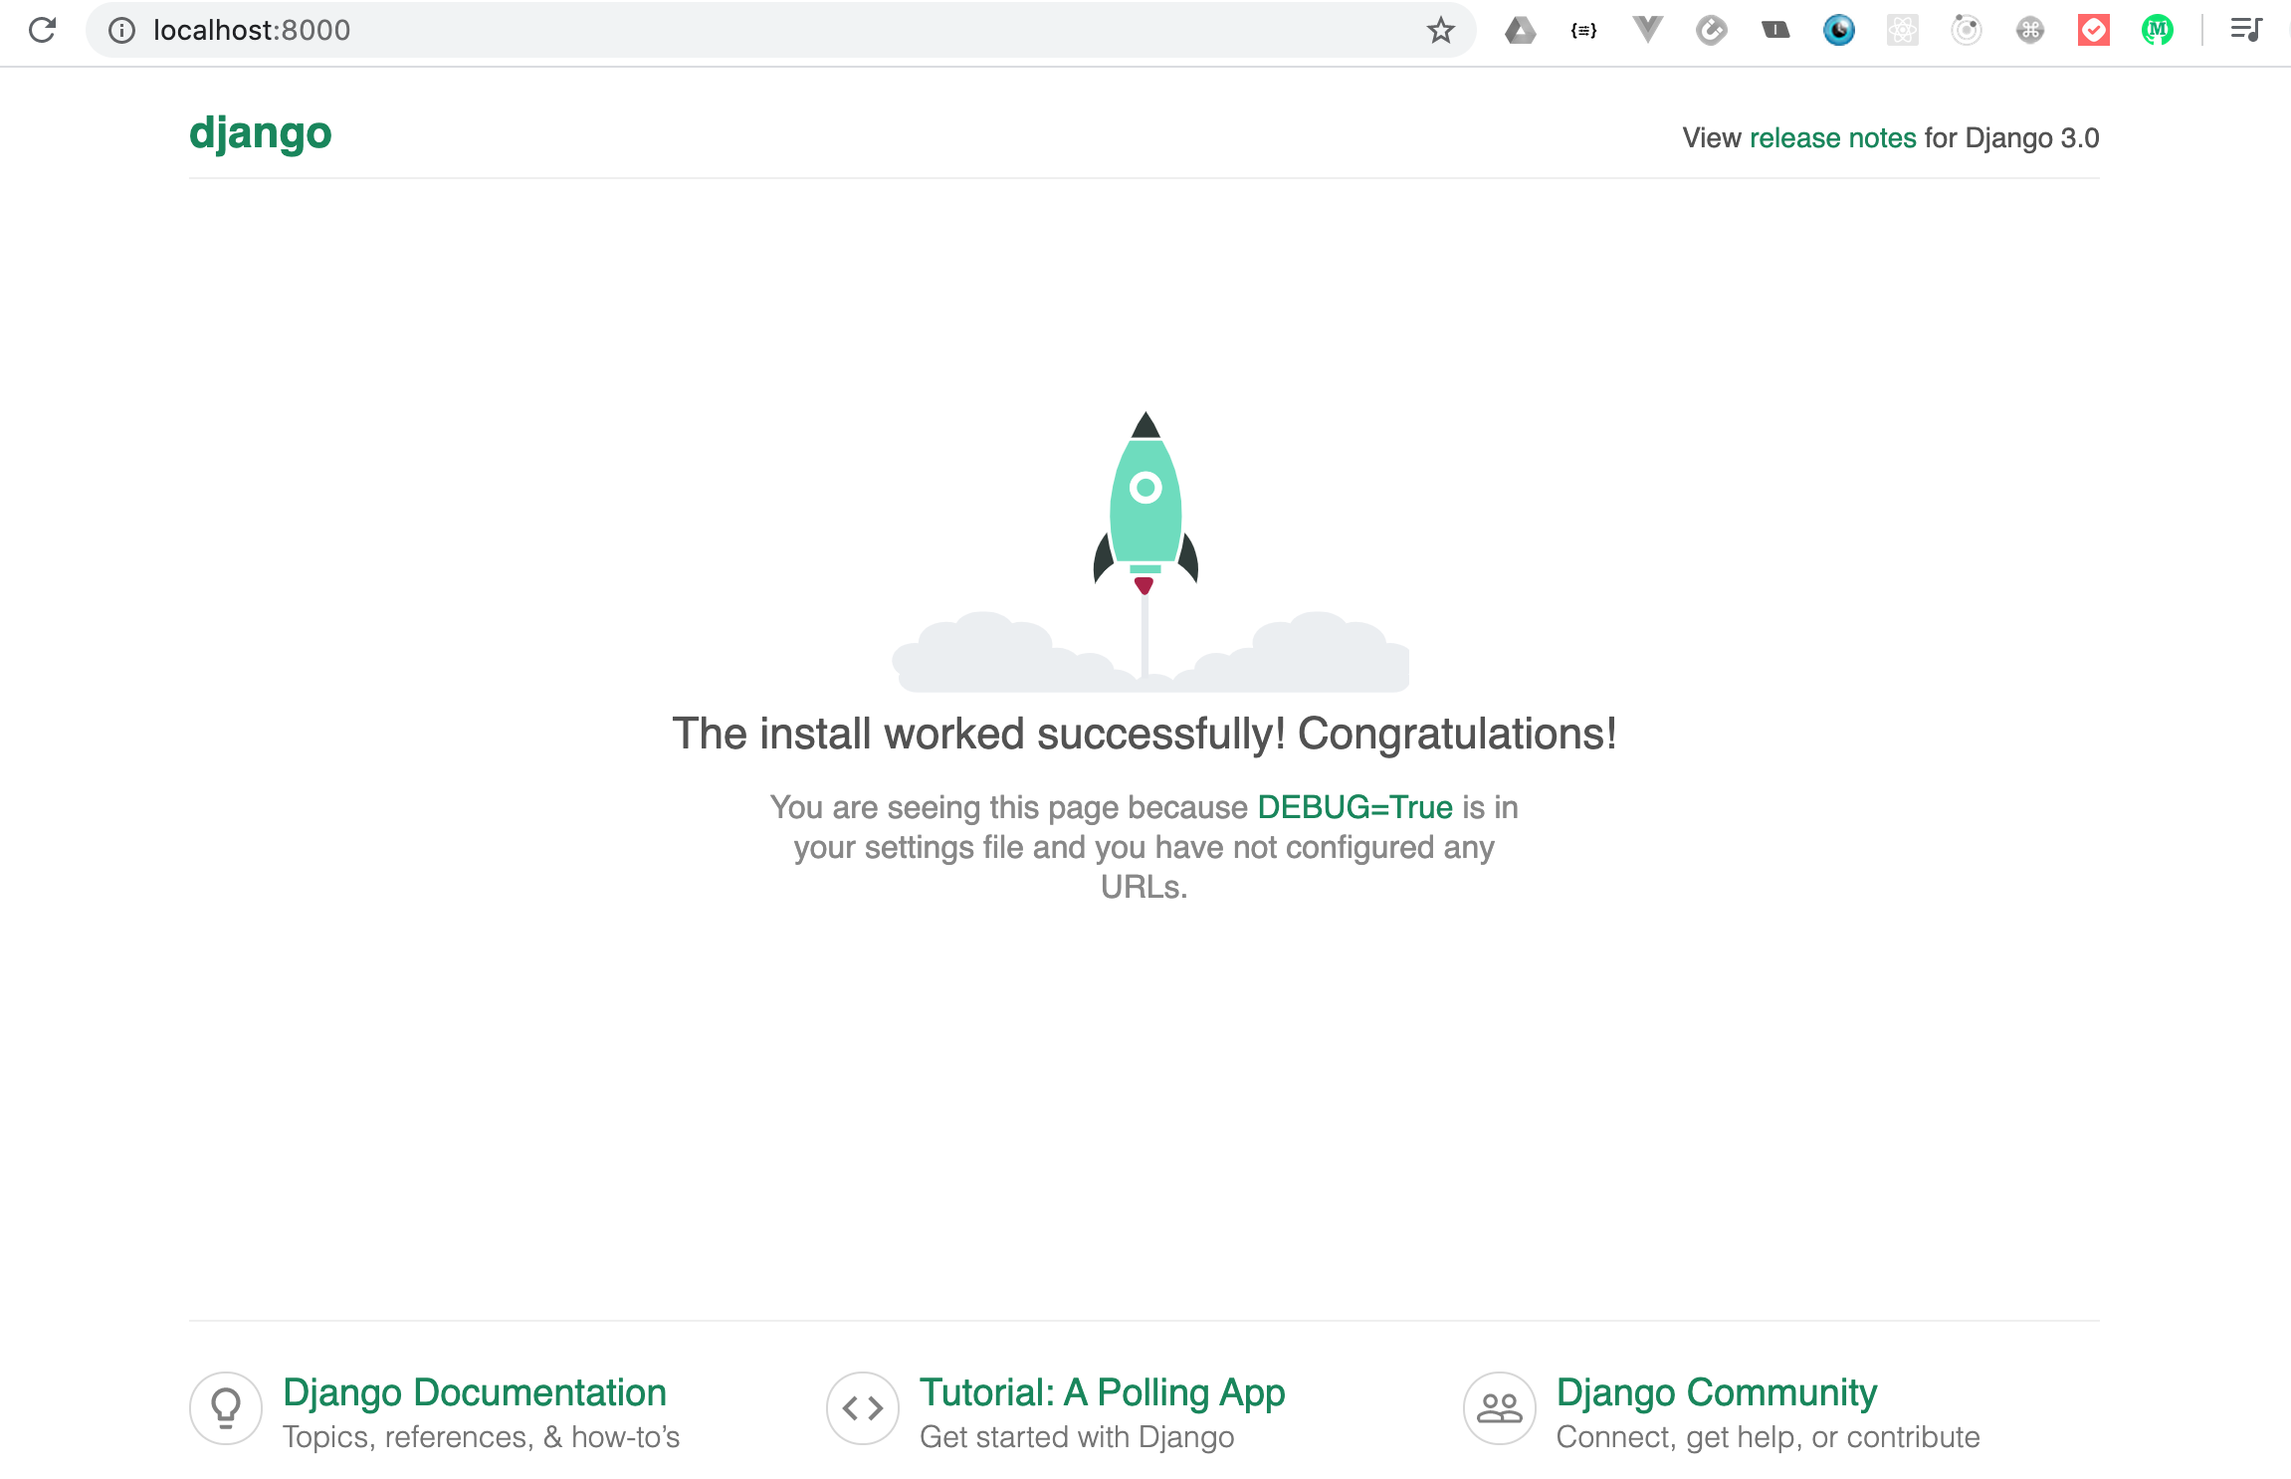The height and width of the screenshot is (1479, 2291).
Task: Open the keyboard shortcut command extension
Action: tap(2029, 30)
